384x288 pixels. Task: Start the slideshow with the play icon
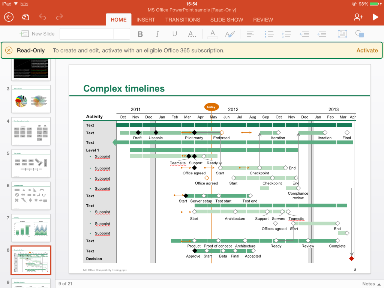[x=375, y=17]
